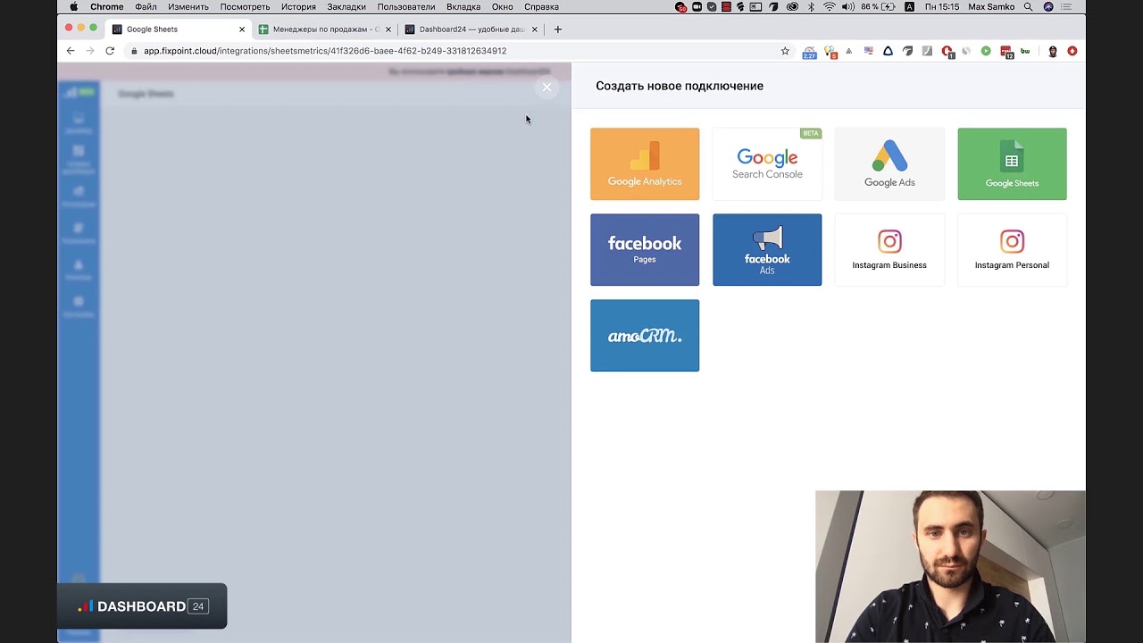The width and height of the screenshot is (1143, 643).
Task: Open the Chrome profile avatar
Action: pyautogui.click(x=1053, y=51)
